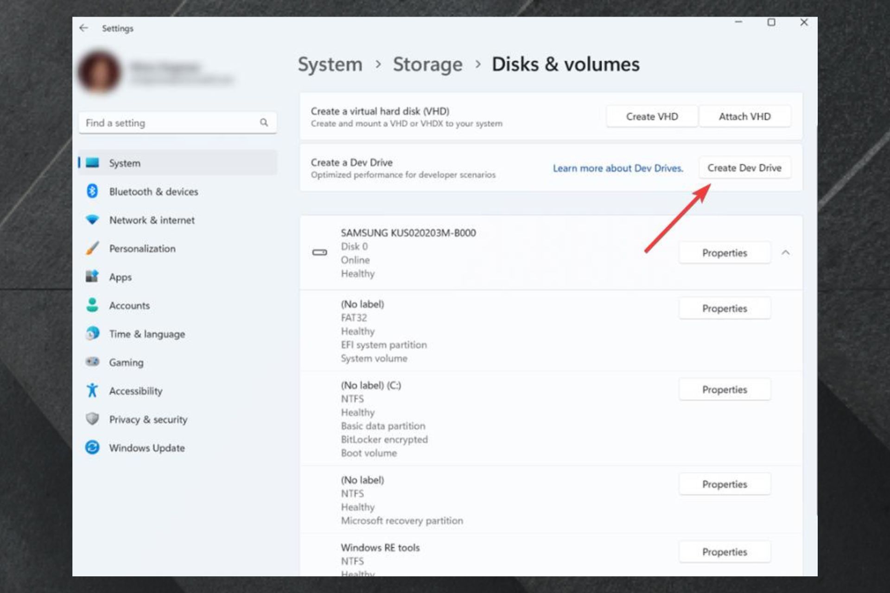
Task: Collapse the SAMSUNG Disk 0 chevron
Action: pos(785,253)
